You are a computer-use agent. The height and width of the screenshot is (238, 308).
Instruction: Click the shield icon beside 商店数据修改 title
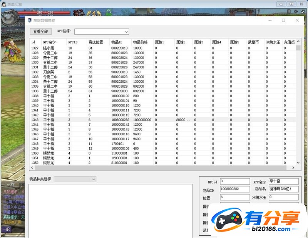click(30, 20)
